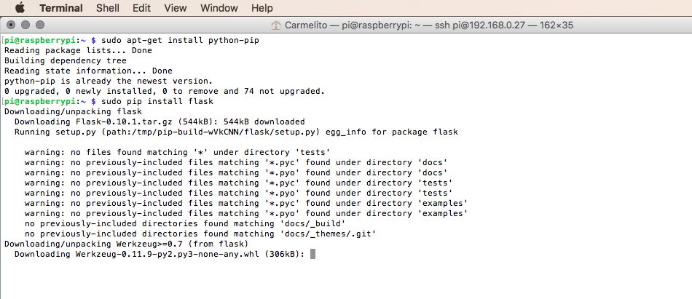
Task: Open the Terminal application menu
Action: tap(61, 8)
